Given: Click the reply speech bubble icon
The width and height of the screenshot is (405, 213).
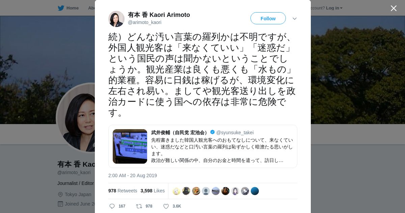Looking at the screenshot, I should tap(112, 206).
